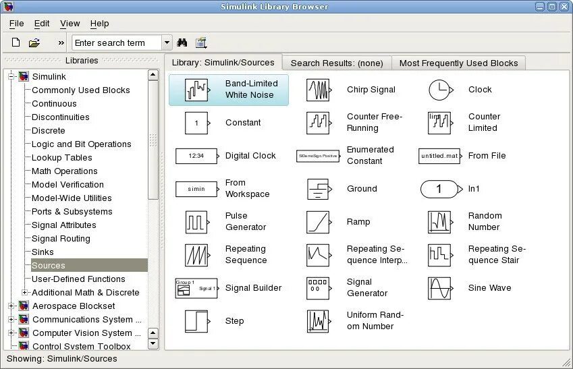Select the Step block icon
Screen dimensions: 573x369
[x=198, y=321]
